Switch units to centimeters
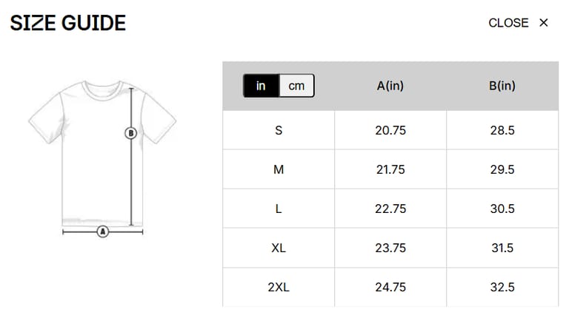The width and height of the screenshot is (569, 315). point(296,86)
